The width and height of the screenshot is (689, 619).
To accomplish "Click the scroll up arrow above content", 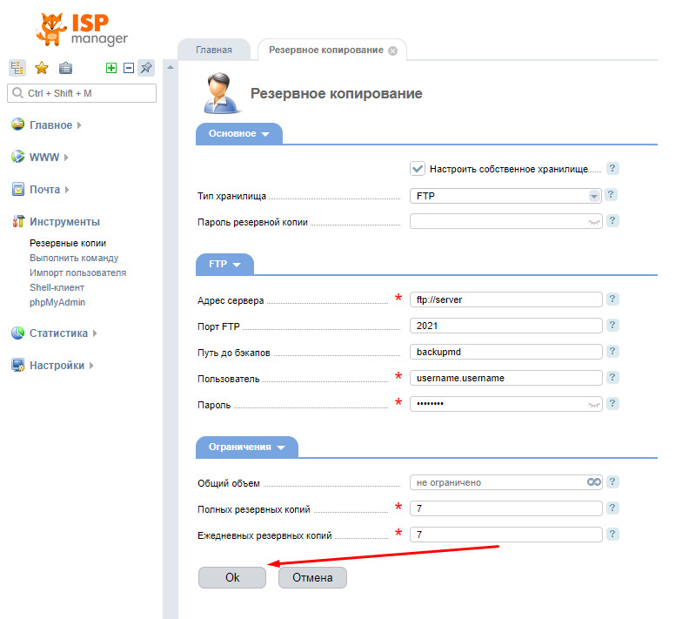I will click(x=171, y=67).
